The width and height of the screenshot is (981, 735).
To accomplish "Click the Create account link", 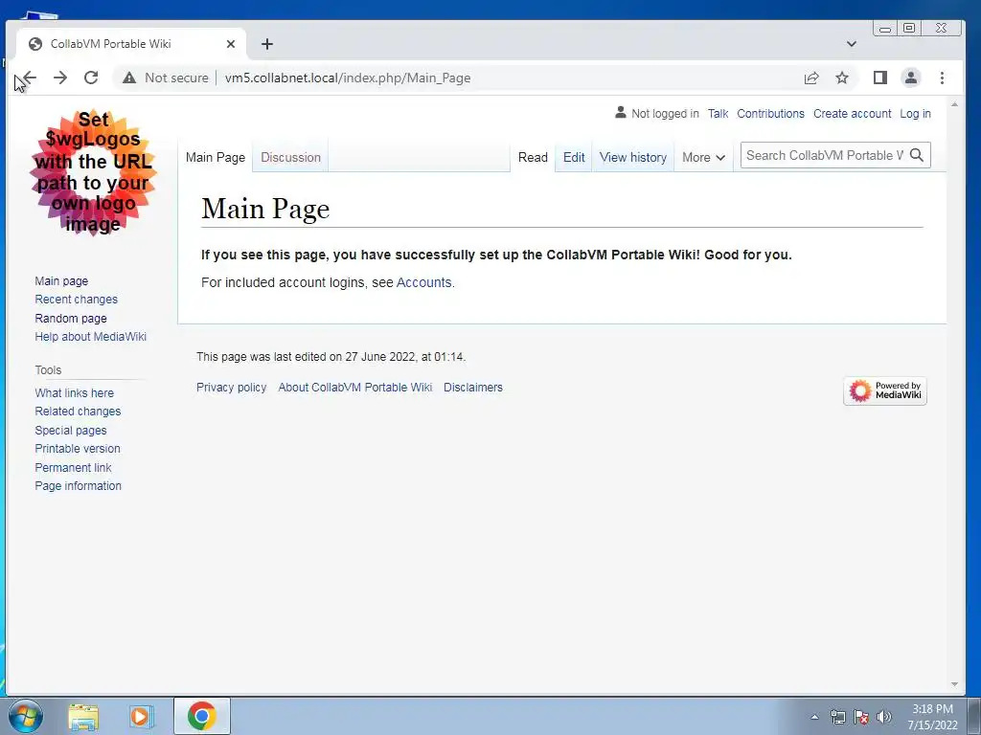I will [x=852, y=114].
